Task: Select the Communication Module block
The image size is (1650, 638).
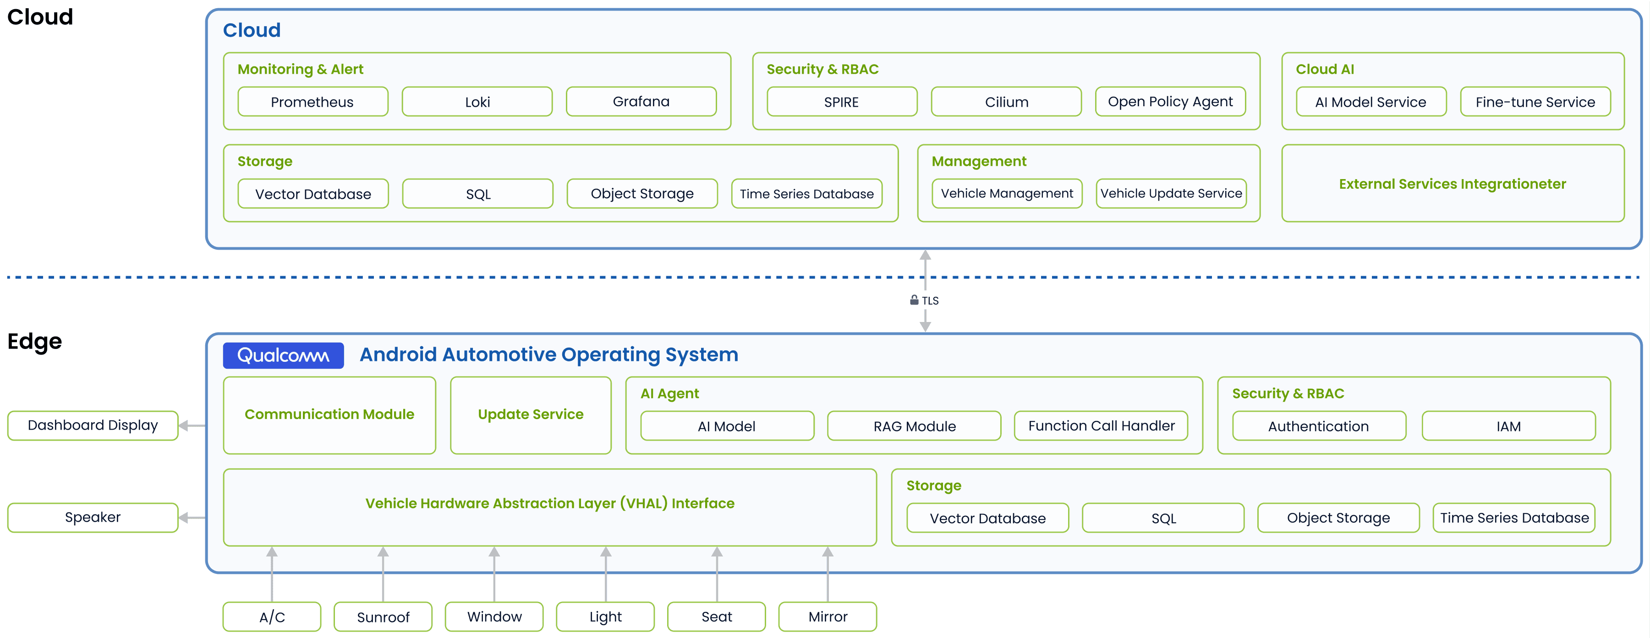Action: point(329,414)
